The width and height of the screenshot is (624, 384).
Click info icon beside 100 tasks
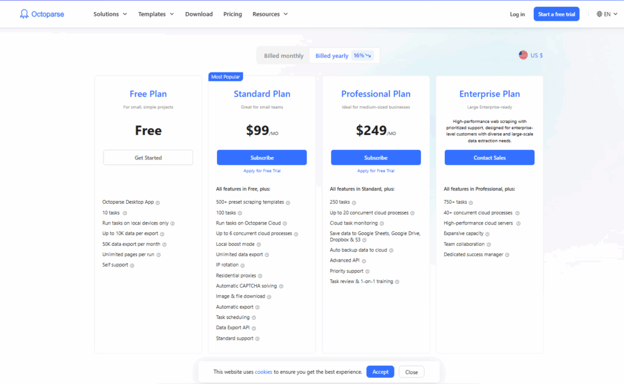click(239, 213)
